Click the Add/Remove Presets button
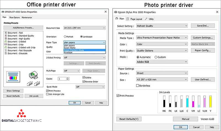 (x=23, y=28)
